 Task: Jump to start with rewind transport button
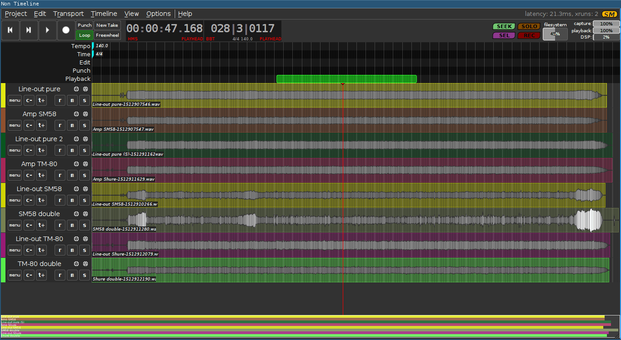point(10,30)
